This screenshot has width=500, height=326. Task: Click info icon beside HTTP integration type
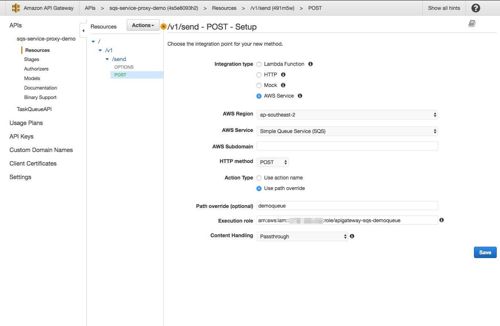click(283, 75)
